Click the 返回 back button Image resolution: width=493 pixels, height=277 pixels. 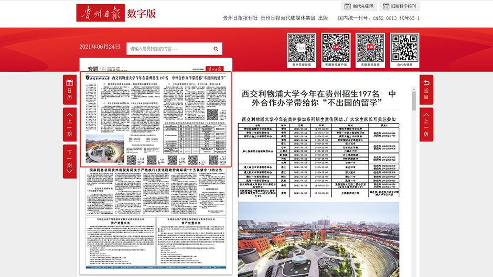point(426,90)
